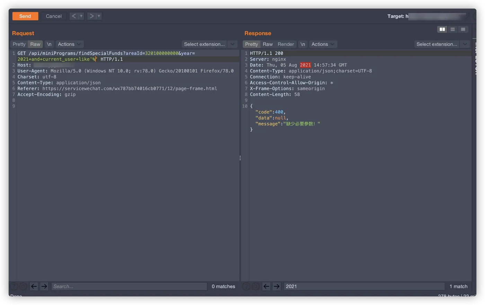The width and height of the screenshot is (485, 305).
Task: Click the highlighted 2021 match in Response
Action: tap(305, 65)
